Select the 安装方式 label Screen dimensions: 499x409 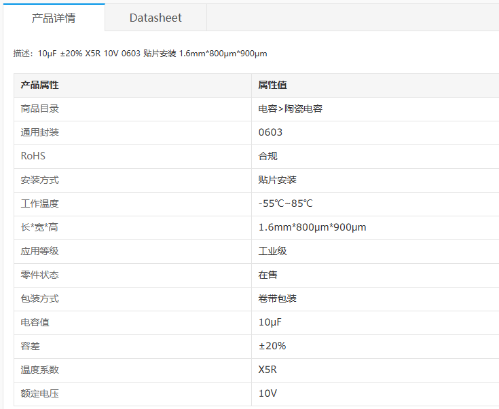40,180
